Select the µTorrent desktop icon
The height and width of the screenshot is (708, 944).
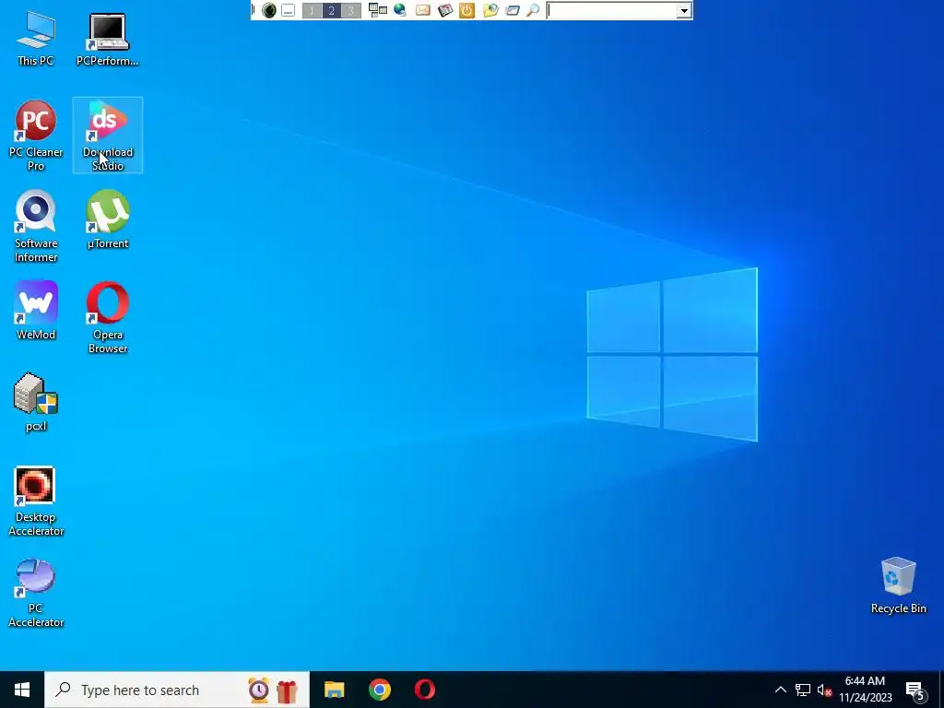[108, 219]
